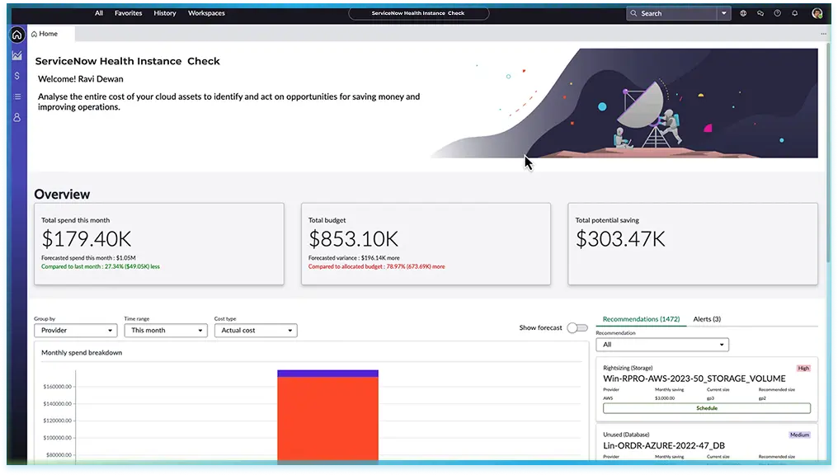This screenshot has width=838, height=475.
Task: Click the Monthly spend breakdown title
Action: 82,353
